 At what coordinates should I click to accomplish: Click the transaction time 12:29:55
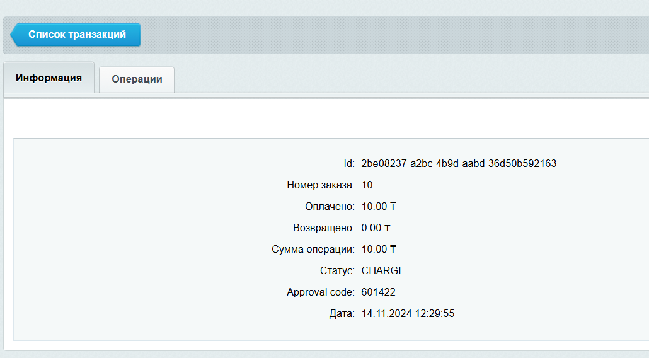pyautogui.click(x=435, y=314)
